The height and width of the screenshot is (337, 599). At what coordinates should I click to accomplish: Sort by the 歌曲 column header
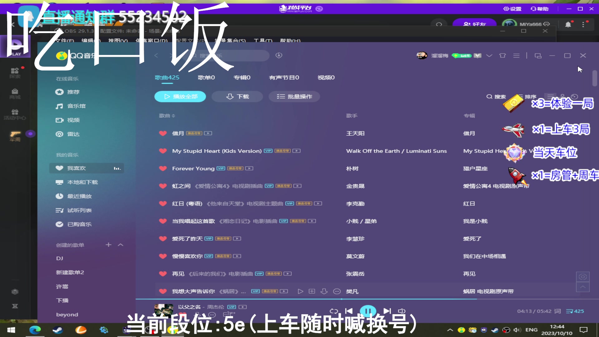click(x=167, y=115)
